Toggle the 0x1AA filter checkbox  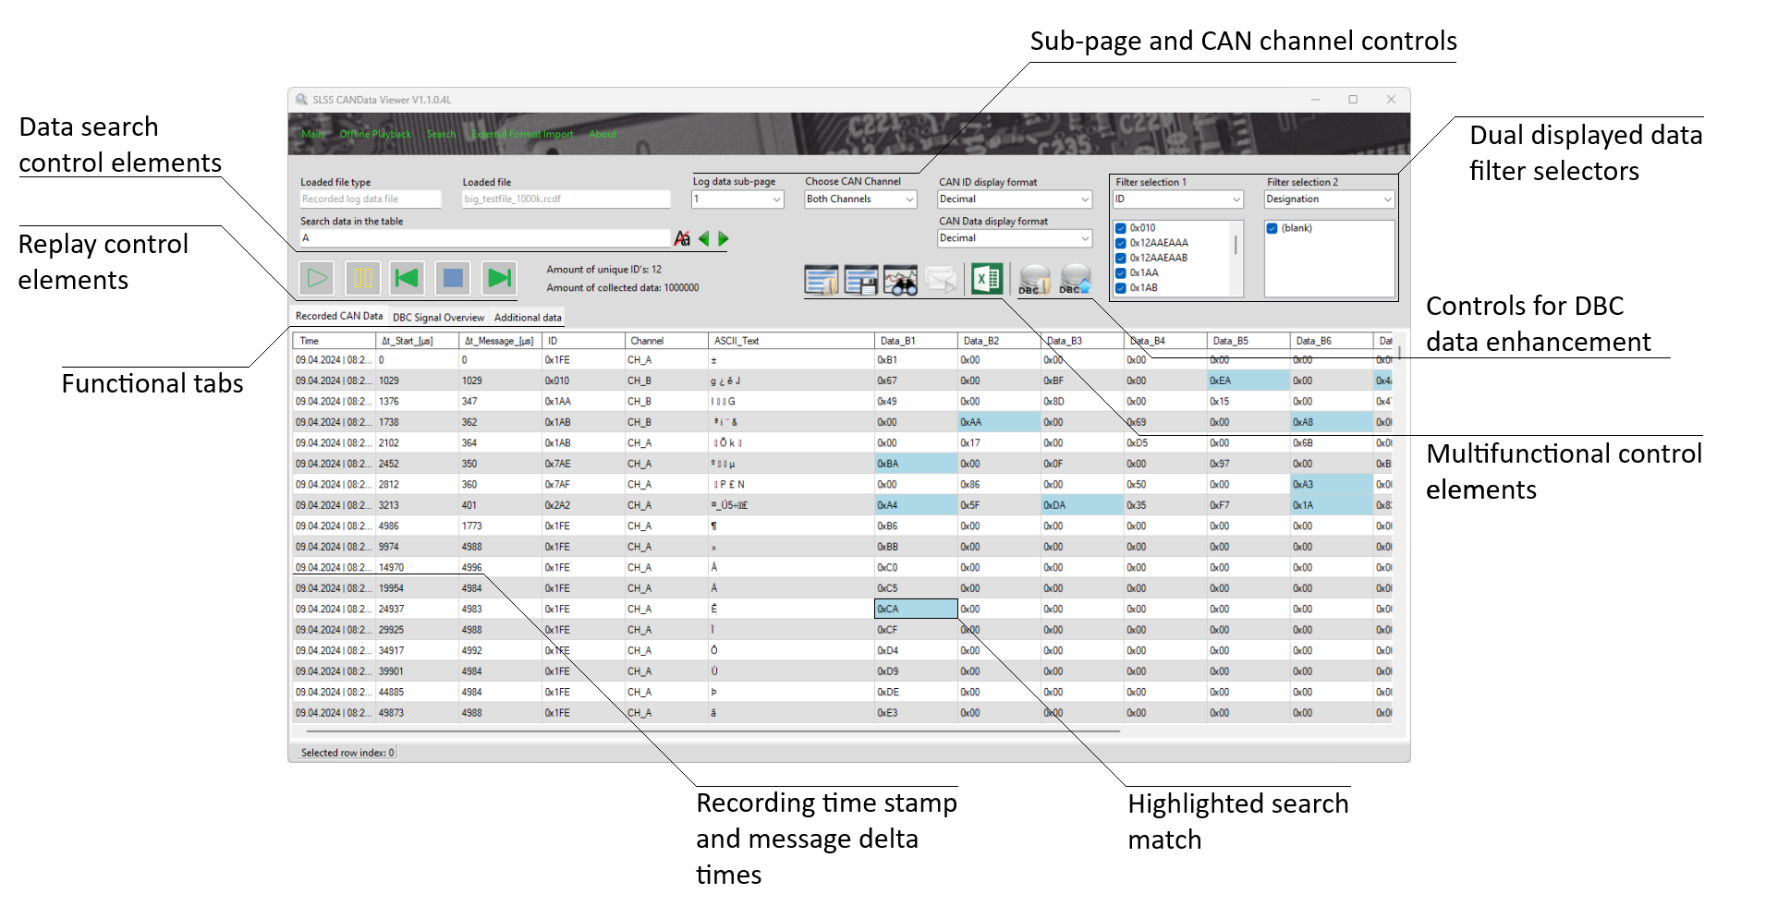(1121, 272)
